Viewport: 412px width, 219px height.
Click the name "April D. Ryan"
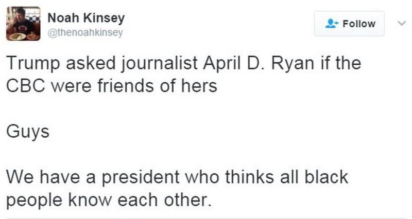coord(246,64)
